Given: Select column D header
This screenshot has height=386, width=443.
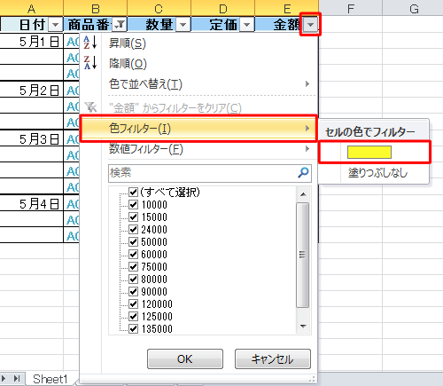Looking at the screenshot, I should pos(223,8).
